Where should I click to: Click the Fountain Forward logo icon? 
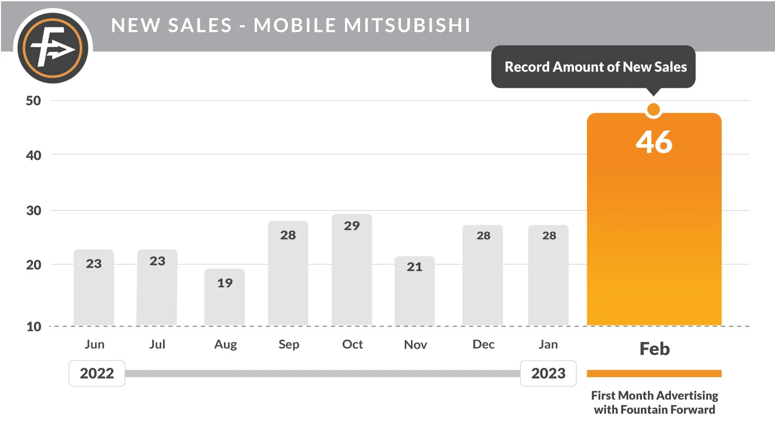(53, 49)
